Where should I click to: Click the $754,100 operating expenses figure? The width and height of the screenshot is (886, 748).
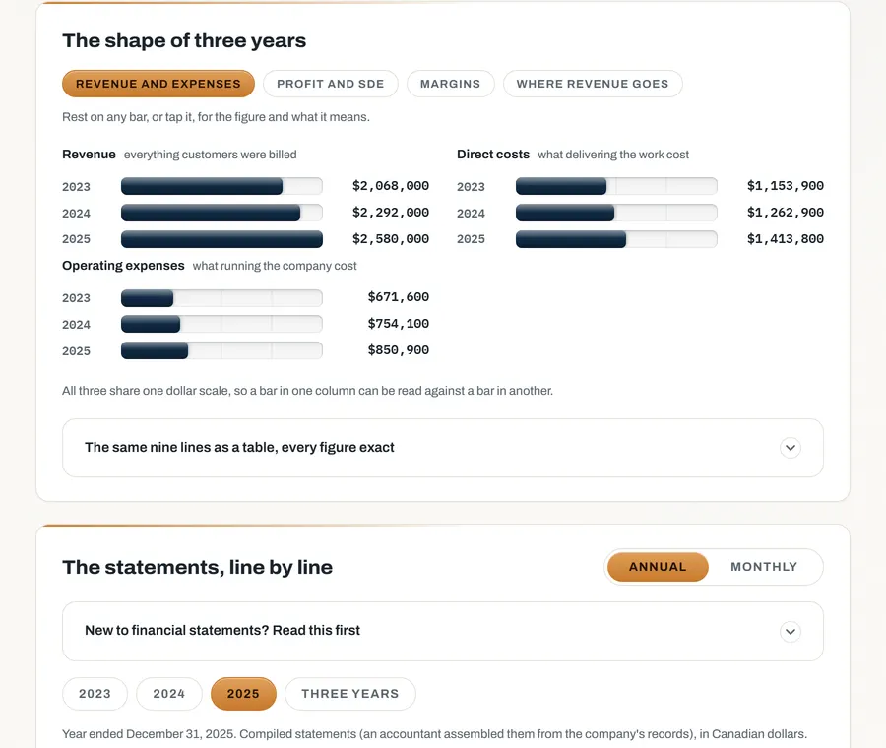[399, 324]
